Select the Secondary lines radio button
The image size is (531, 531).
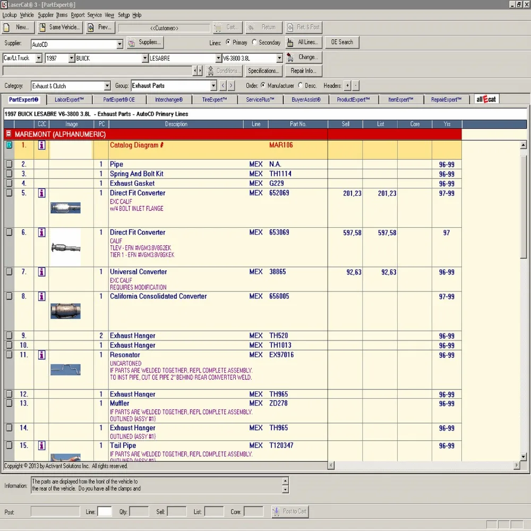coord(255,42)
